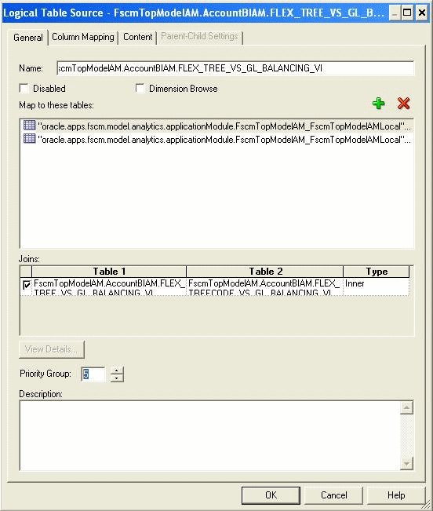Open the Content tab

tap(138, 37)
